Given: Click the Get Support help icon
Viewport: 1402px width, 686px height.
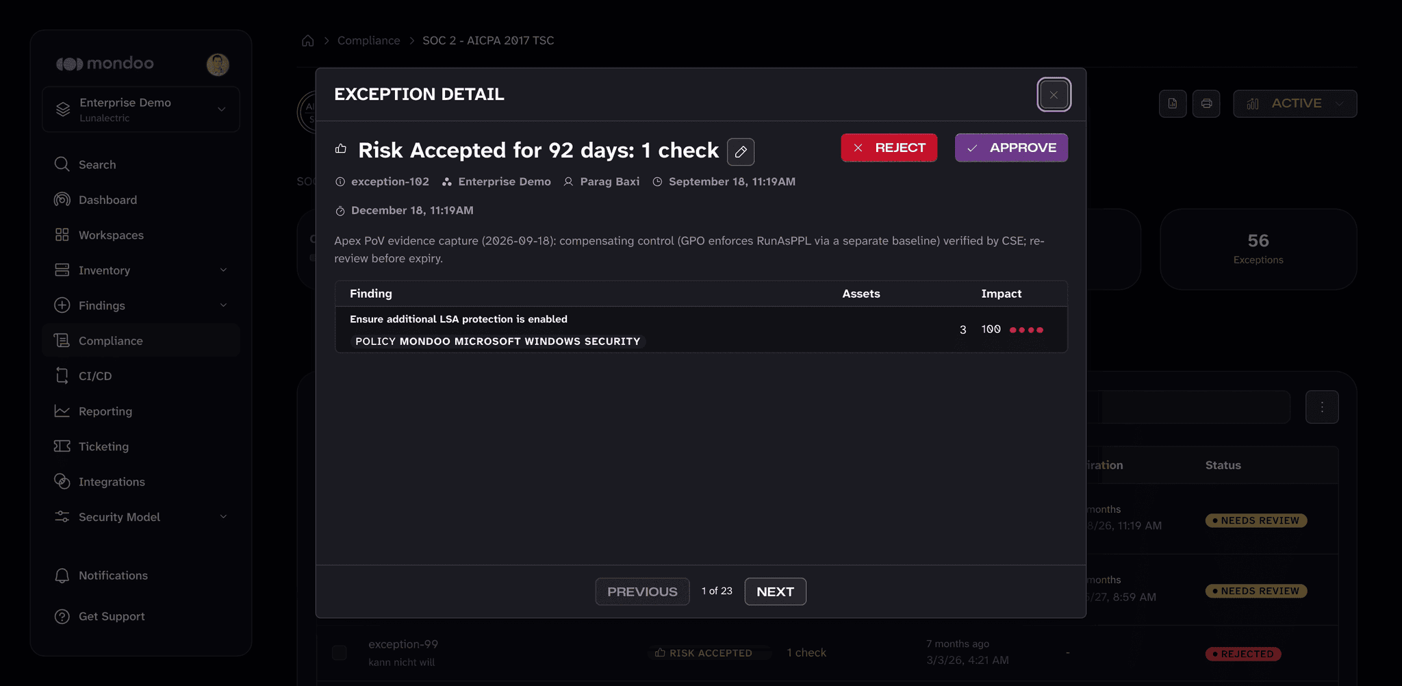Looking at the screenshot, I should [62, 616].
